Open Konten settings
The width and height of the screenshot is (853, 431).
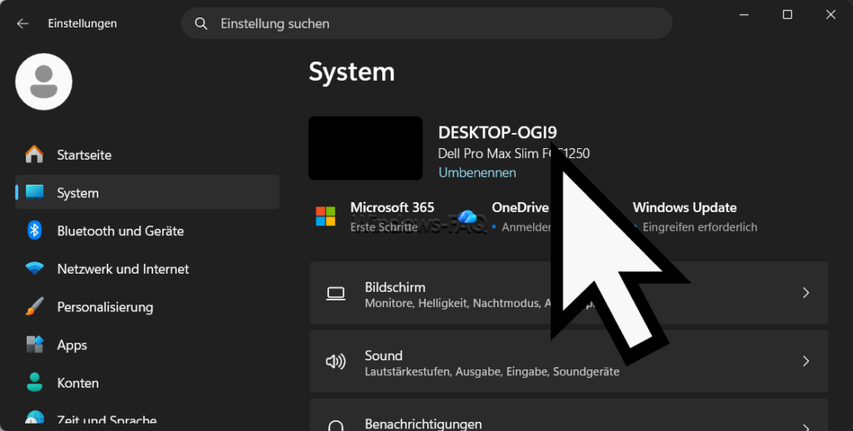tap(147, 384)
